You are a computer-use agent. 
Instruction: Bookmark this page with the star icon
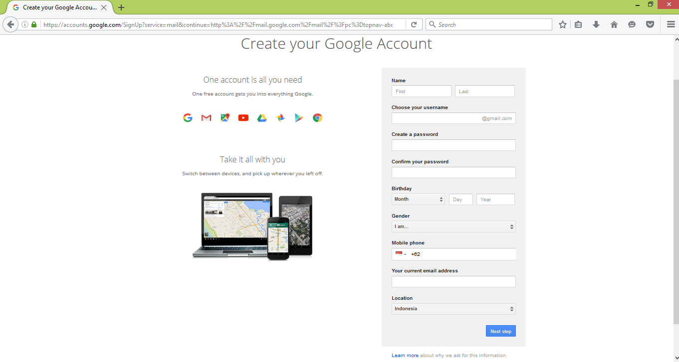pos(563,24)
